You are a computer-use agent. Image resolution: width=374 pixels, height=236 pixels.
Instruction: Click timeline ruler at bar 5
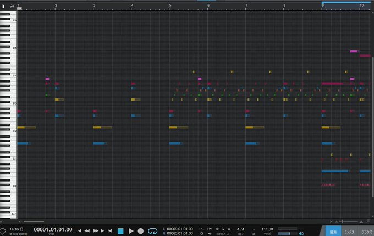(169, 7)
